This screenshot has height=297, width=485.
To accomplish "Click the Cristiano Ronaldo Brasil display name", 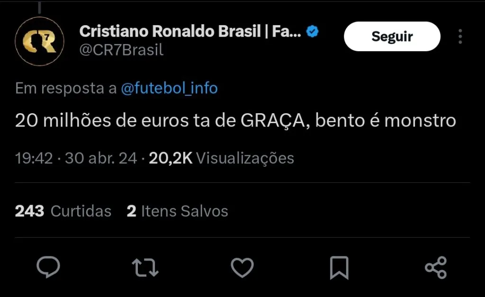I will point(189,32).
